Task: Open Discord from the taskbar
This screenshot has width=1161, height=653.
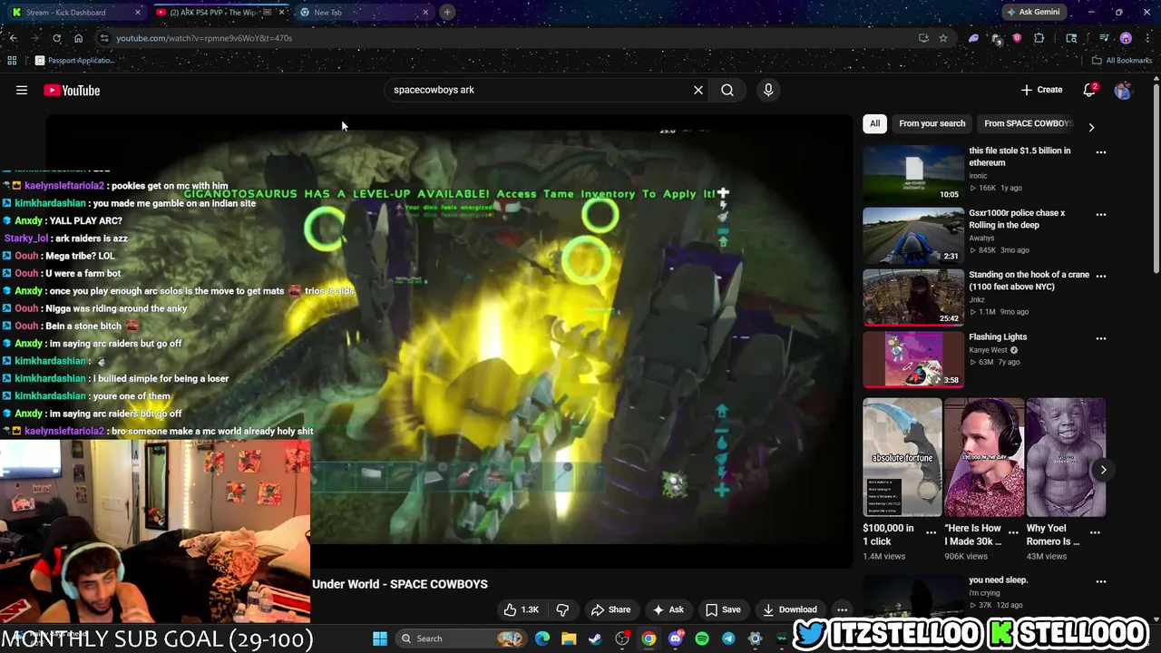Action: tap(675, 638)
